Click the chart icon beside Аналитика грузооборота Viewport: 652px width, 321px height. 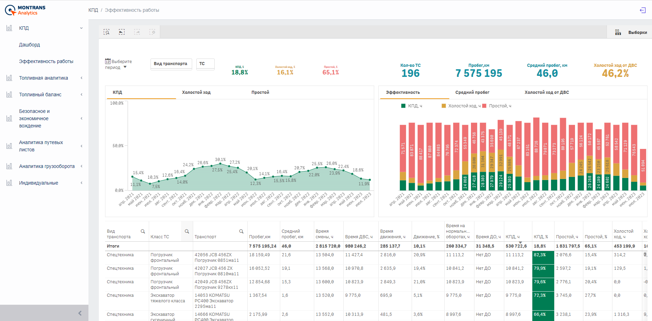pyautogui.click(x=9, y=166)
